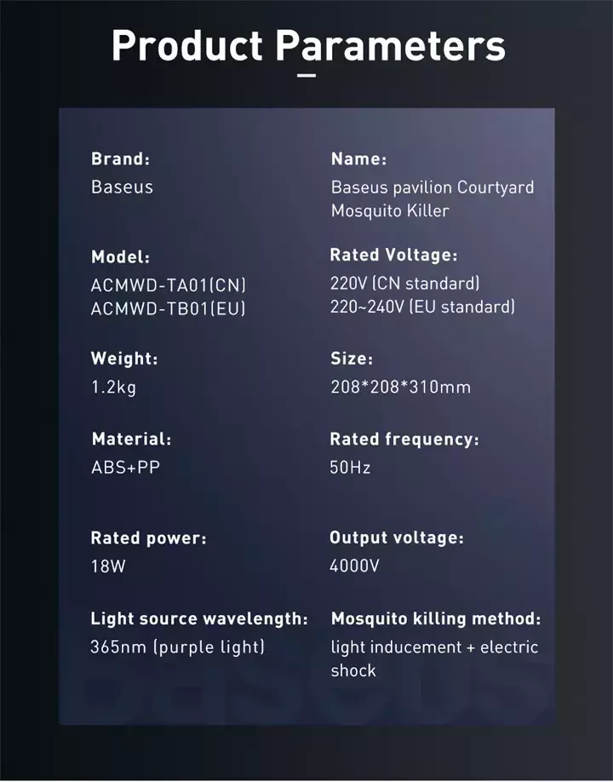Click the 18W rated power value
The width and height of the screenshot is (613, 782).
tap(108, 566)
